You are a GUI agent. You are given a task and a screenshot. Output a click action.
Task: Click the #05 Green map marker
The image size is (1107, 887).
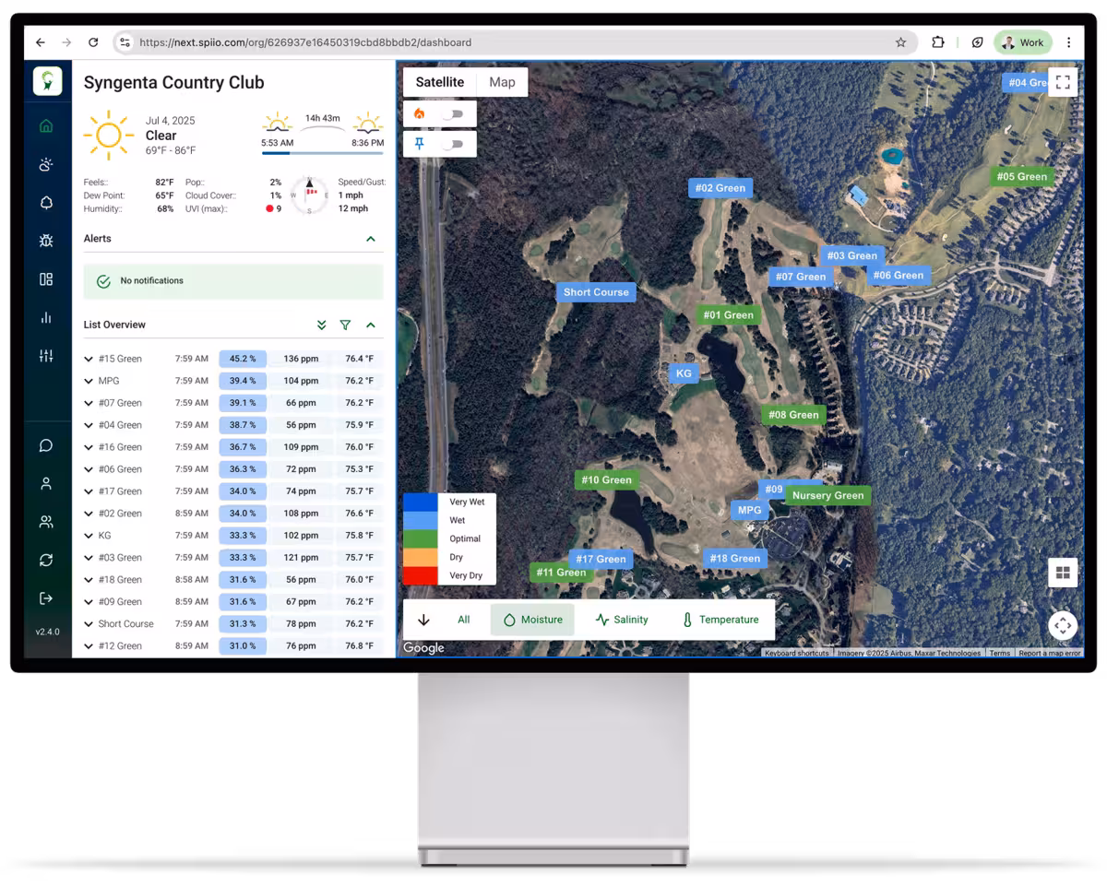point(1022,176)
